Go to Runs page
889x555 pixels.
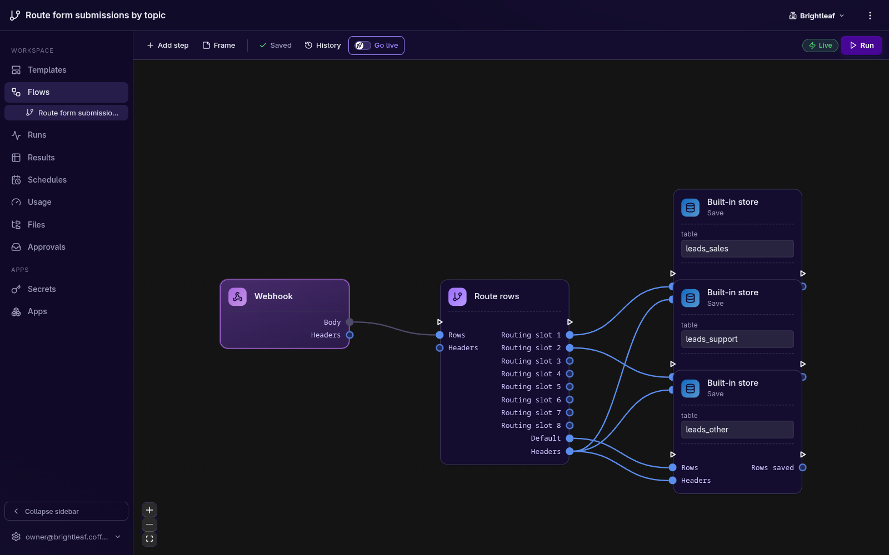(x=66, y=135)
